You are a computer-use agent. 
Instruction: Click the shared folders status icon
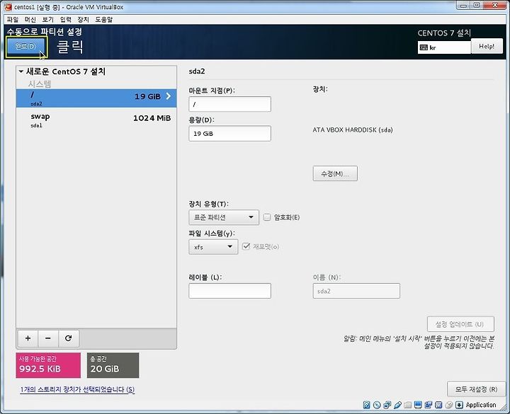(x=408, y=405)
